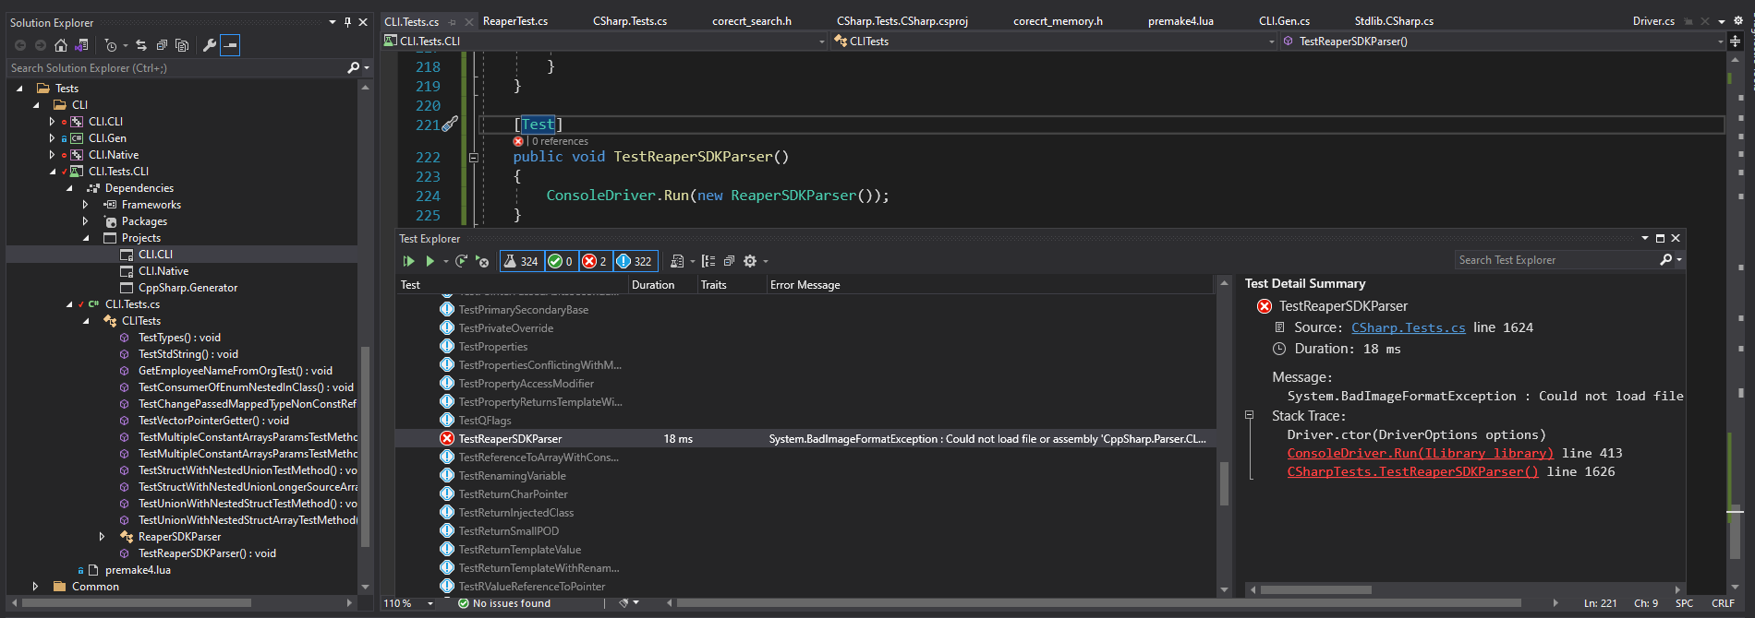Pin the Solution Explorer panel
This screenshot has width=1755, height=618.
(347, 22)
